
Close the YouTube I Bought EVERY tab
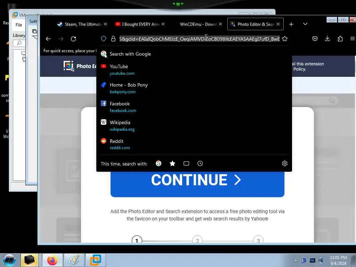(163, 24)
